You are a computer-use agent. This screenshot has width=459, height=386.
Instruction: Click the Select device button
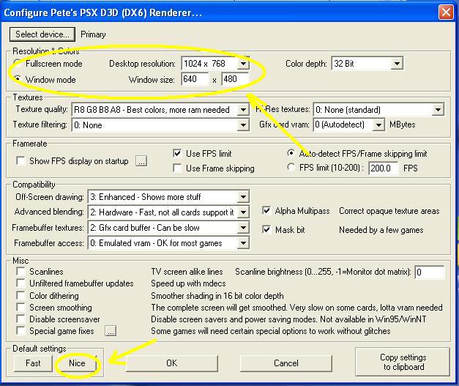(42, 34)
